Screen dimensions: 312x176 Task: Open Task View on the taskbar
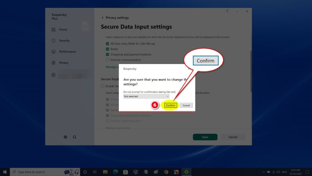[x=95, y=172]
